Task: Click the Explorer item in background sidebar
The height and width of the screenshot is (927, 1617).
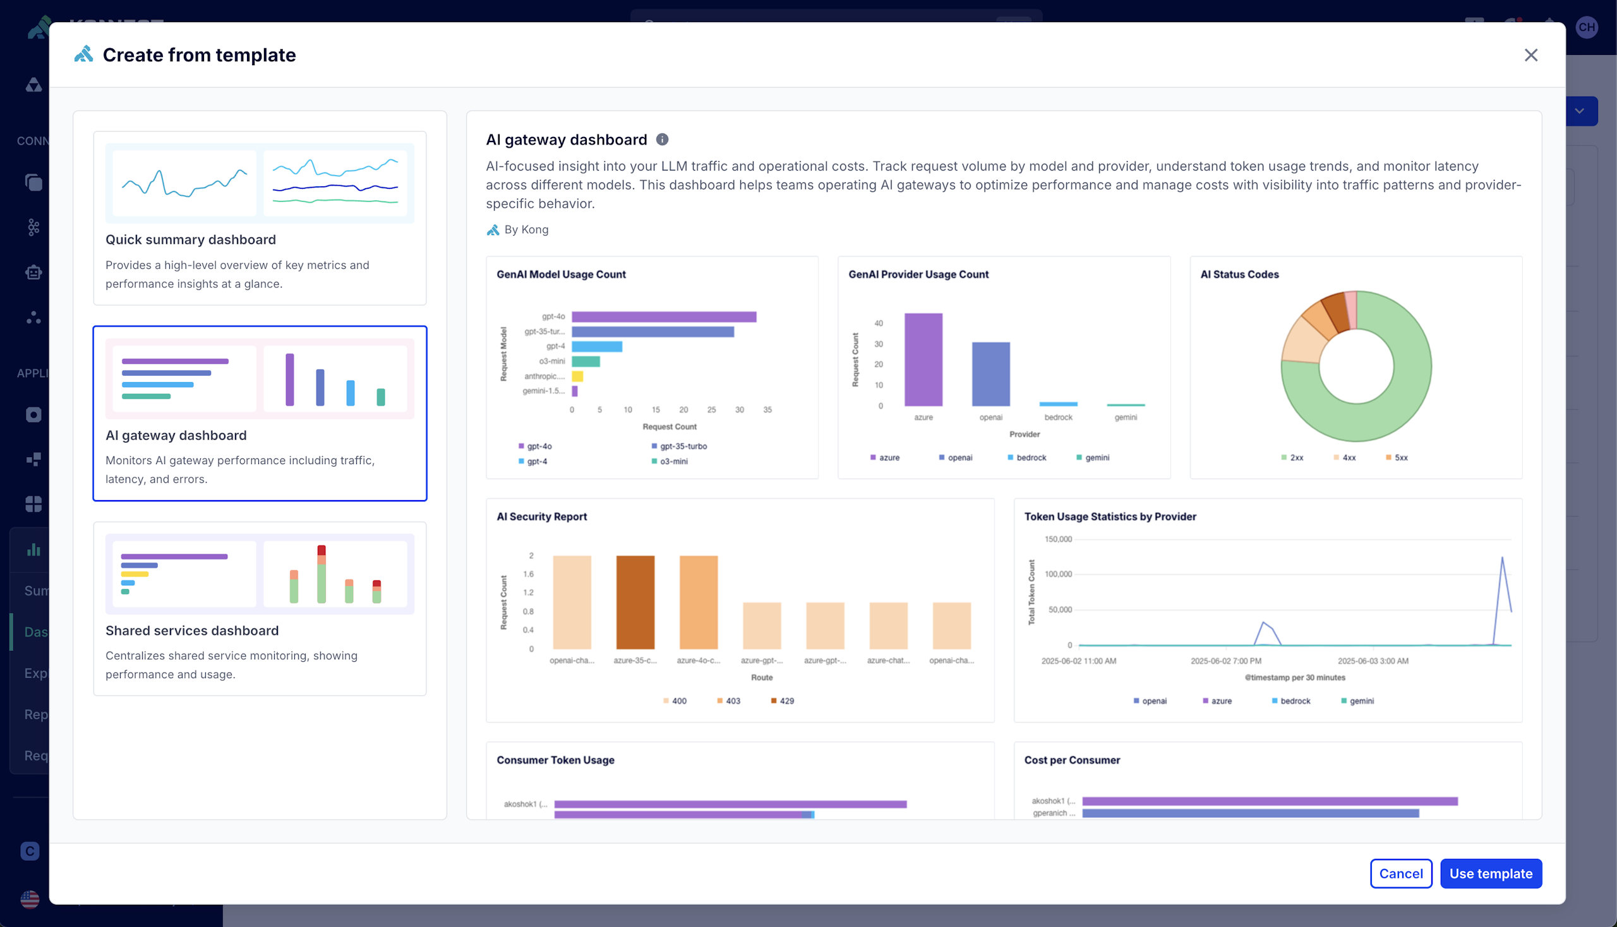Action: (x=35, y=673)
